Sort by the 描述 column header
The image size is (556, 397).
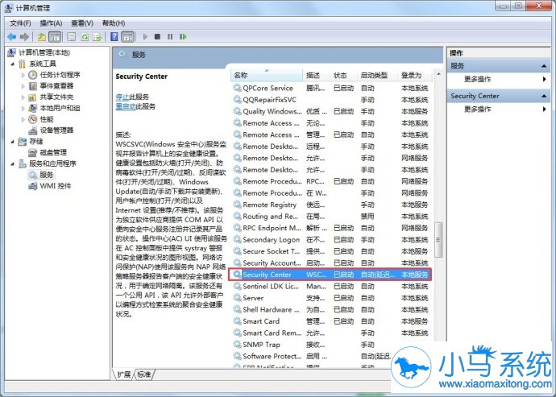(317, 75)
